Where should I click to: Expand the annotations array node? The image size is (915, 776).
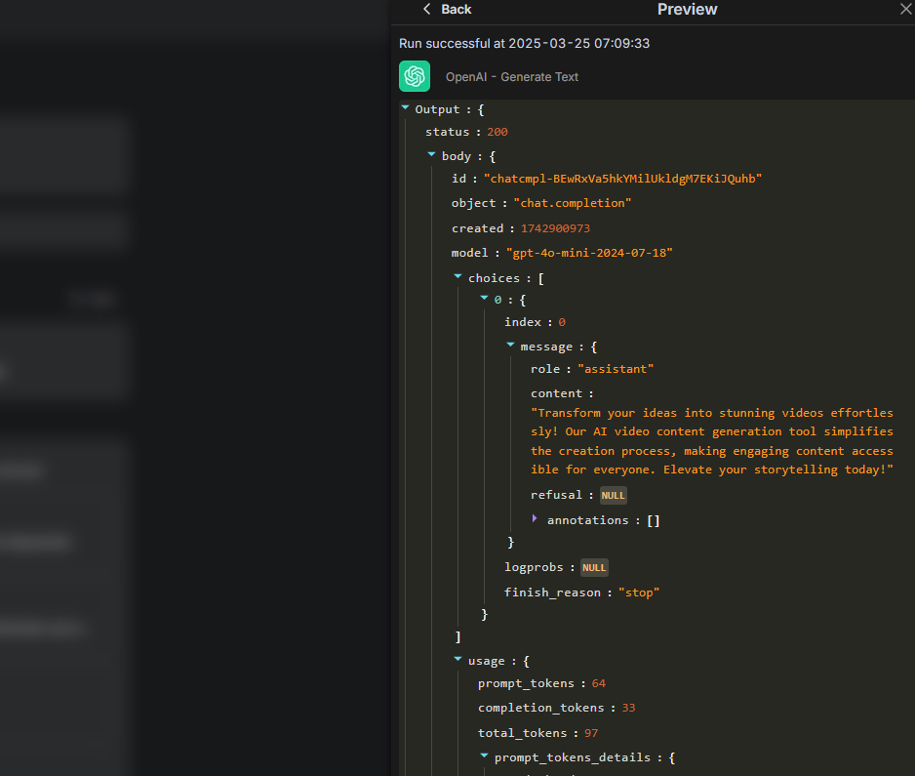(x=535, y=518)
